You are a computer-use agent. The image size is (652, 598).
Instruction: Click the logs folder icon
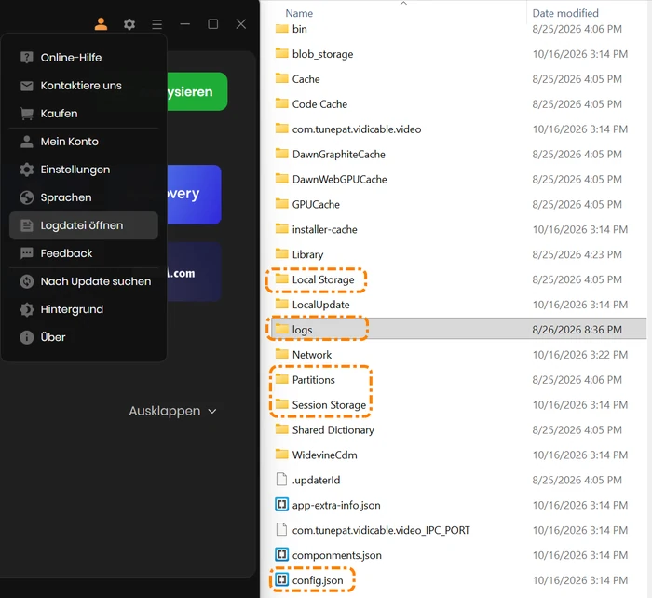281,329
